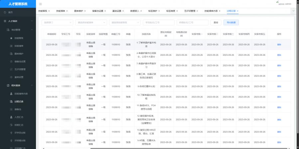Screen dimensions: 299x149
Task: Delete the row 10-了解单晶拉制流程
Action: click(279, 97)
